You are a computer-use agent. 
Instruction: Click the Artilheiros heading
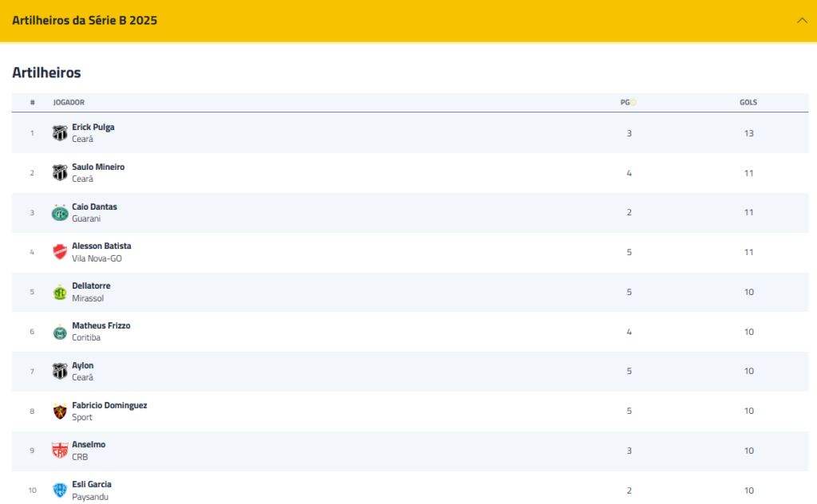click(46, 73)
